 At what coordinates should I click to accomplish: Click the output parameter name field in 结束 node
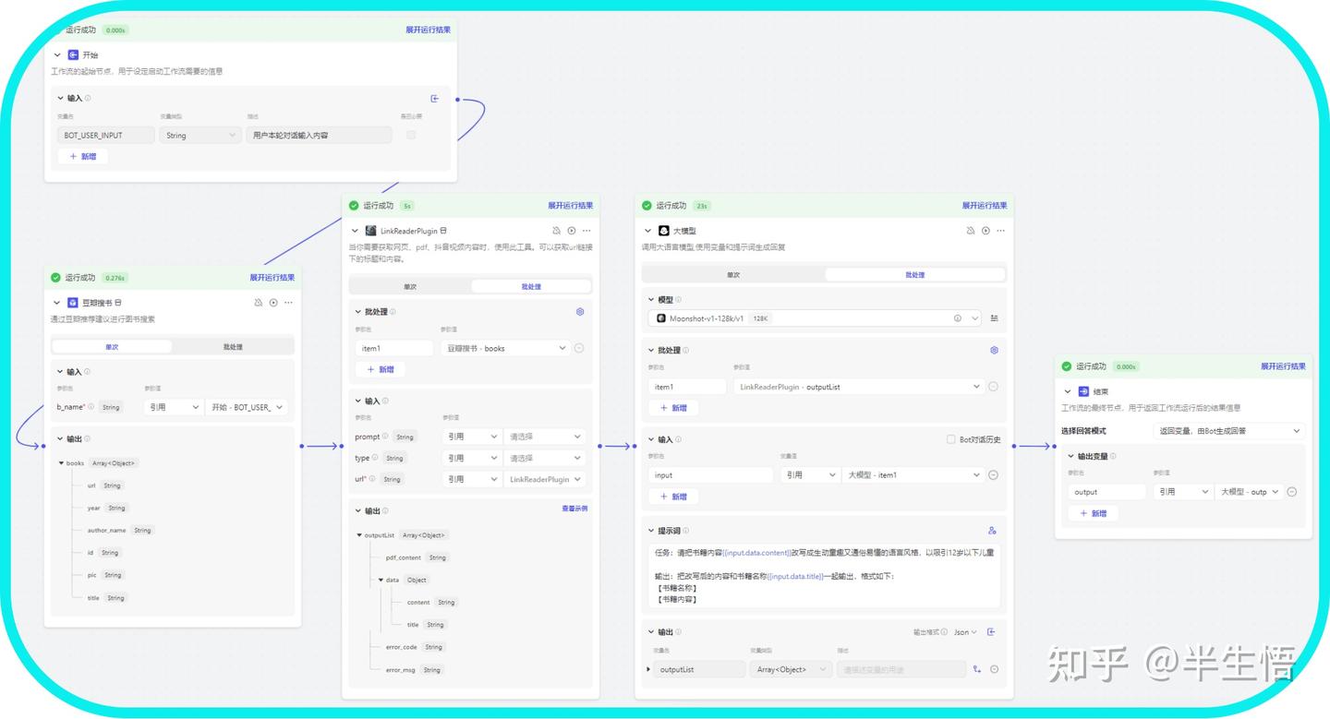point(1107,492)
